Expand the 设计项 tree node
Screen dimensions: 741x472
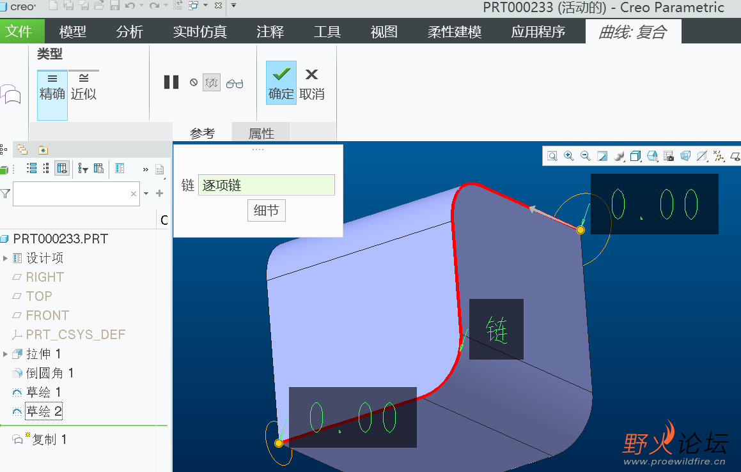tap(5, 258)
